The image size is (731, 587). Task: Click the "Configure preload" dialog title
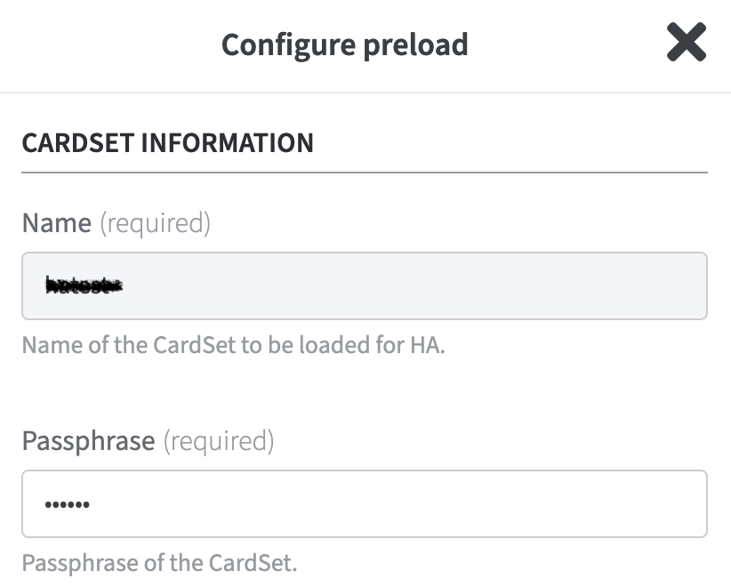click(x=345, y=44)
